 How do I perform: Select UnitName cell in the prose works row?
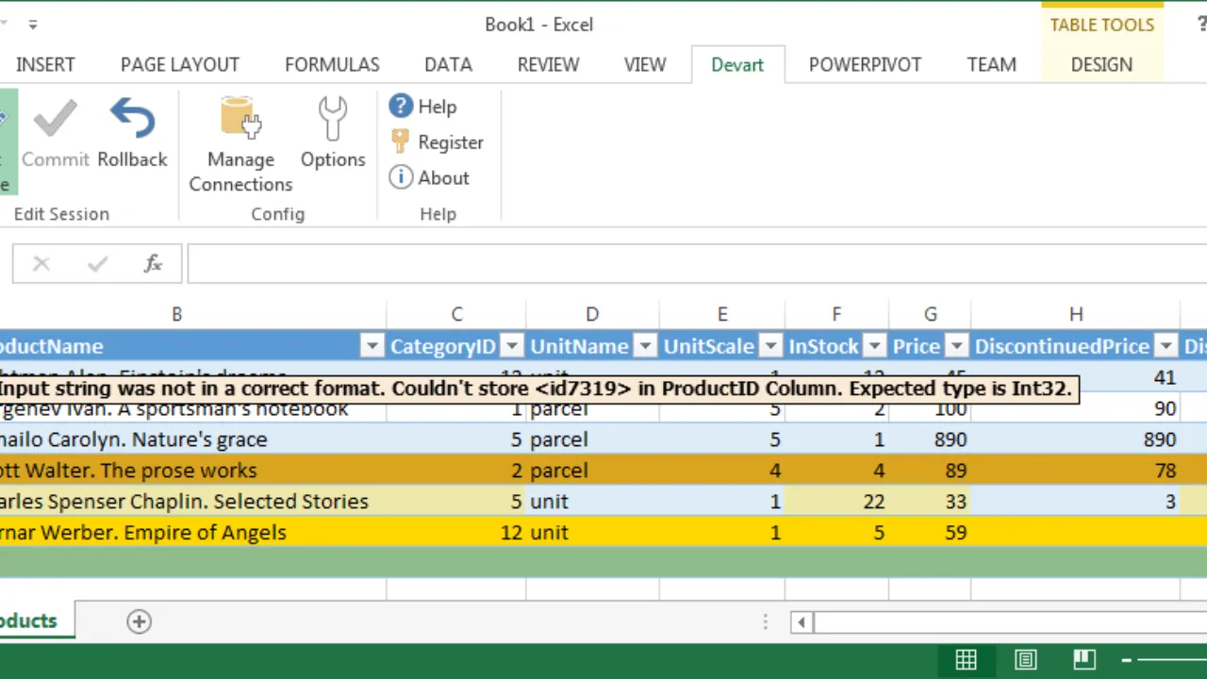(x=592, y=471)
